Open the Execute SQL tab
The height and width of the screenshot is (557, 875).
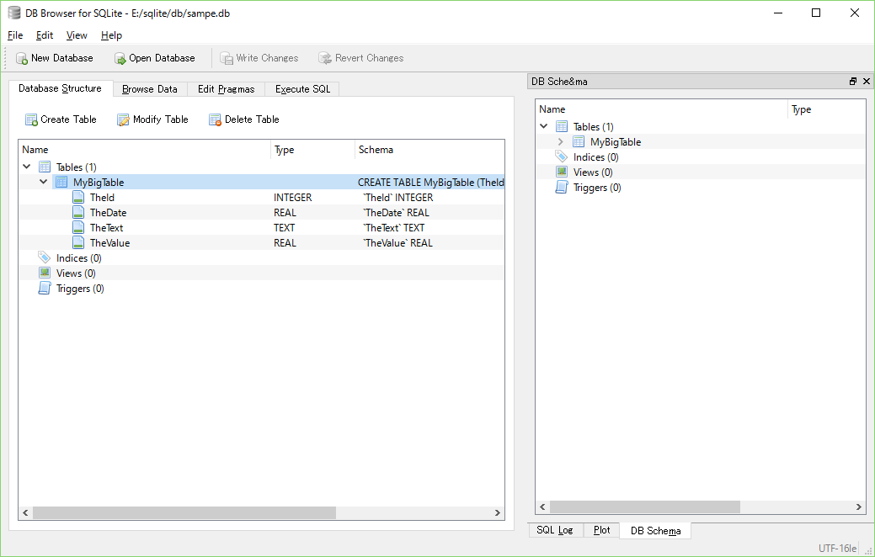click(x=301, y=88)
